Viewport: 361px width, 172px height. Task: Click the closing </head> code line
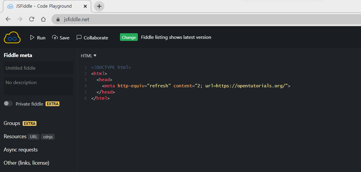106,92
